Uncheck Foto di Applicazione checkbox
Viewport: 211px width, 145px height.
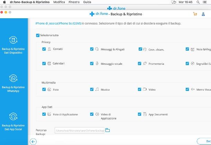click(44, 114)
